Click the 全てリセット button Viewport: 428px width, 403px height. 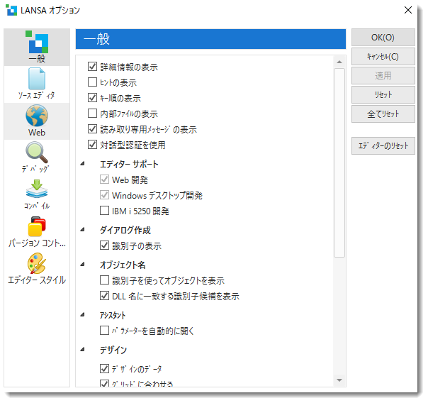coord(383,114)
